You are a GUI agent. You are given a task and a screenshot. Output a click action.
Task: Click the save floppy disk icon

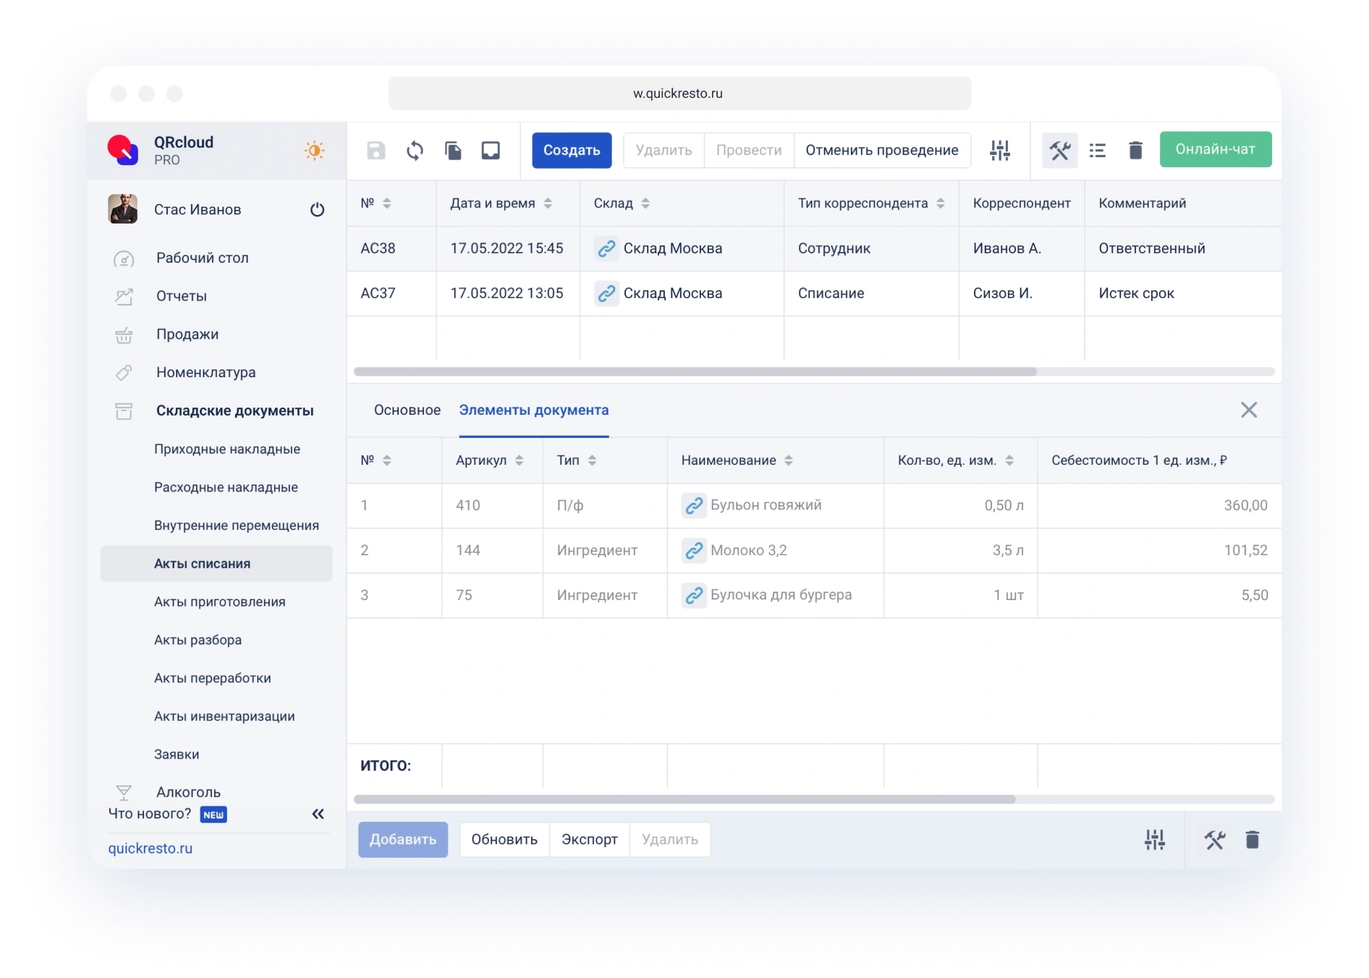(376, 151)
